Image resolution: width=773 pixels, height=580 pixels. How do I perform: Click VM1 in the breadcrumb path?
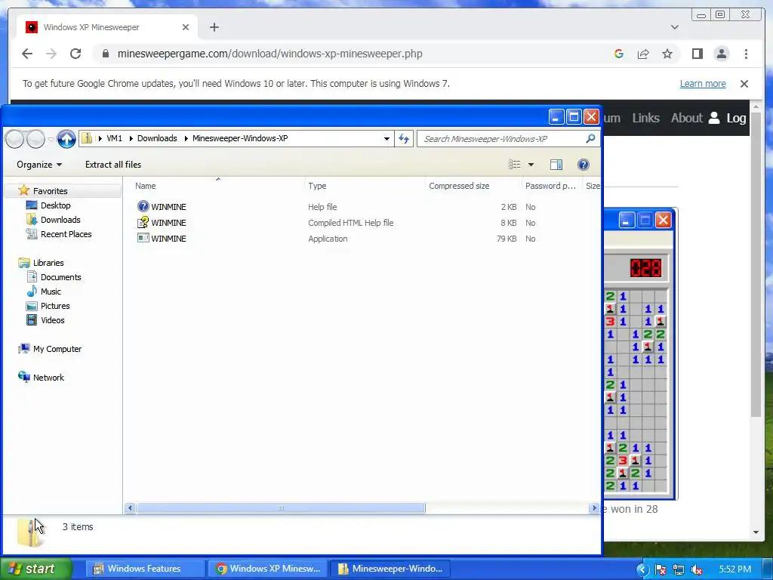coord(115,139)
